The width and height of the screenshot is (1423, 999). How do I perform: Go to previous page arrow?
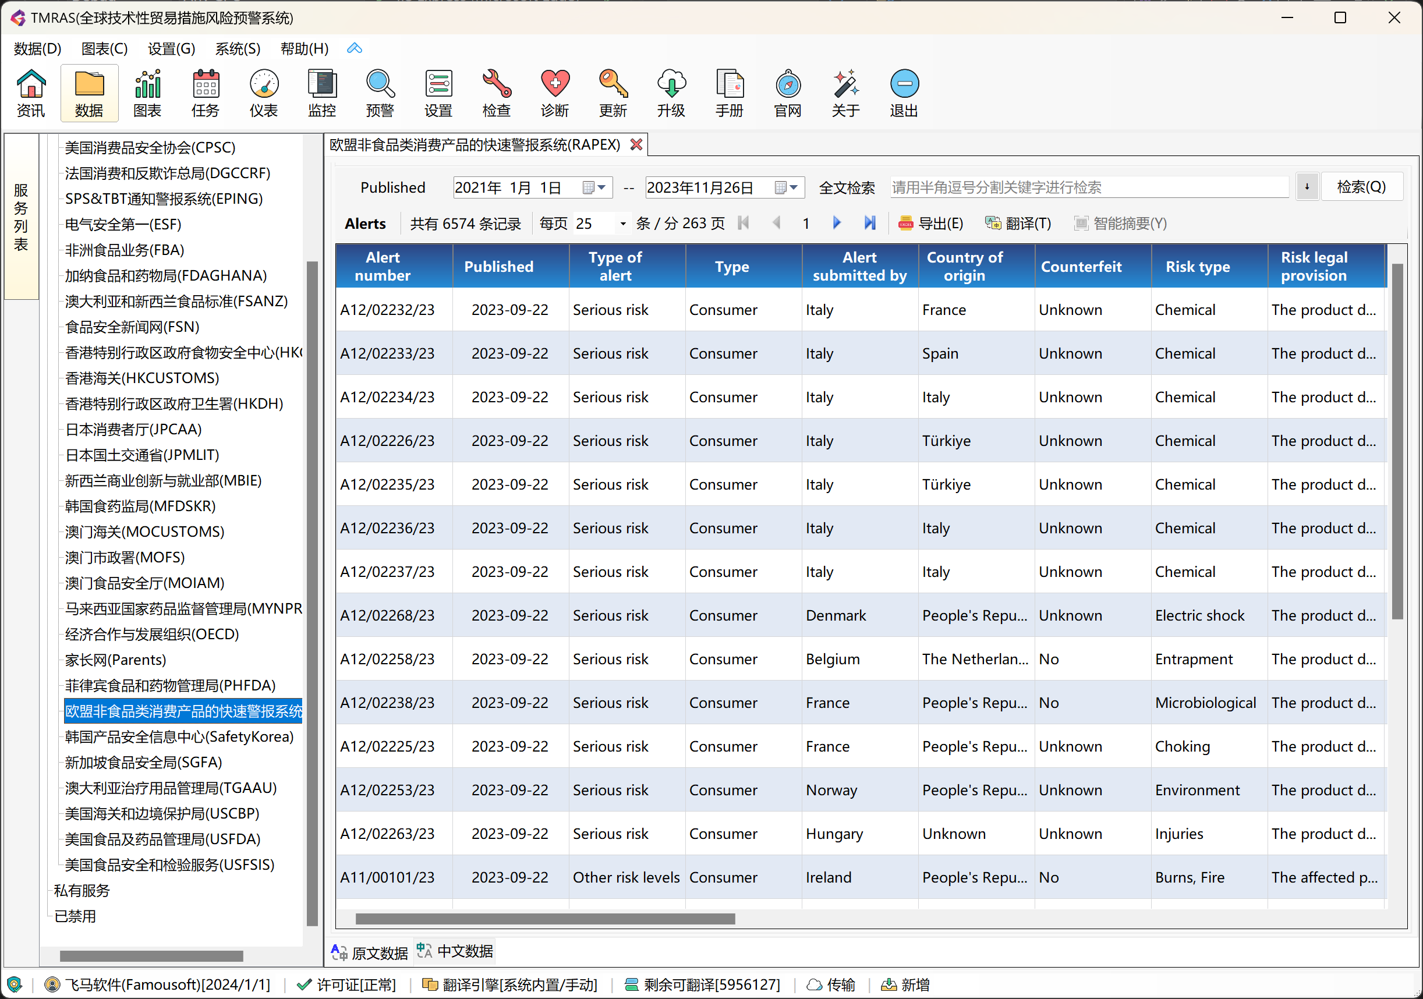click(776, 223)
